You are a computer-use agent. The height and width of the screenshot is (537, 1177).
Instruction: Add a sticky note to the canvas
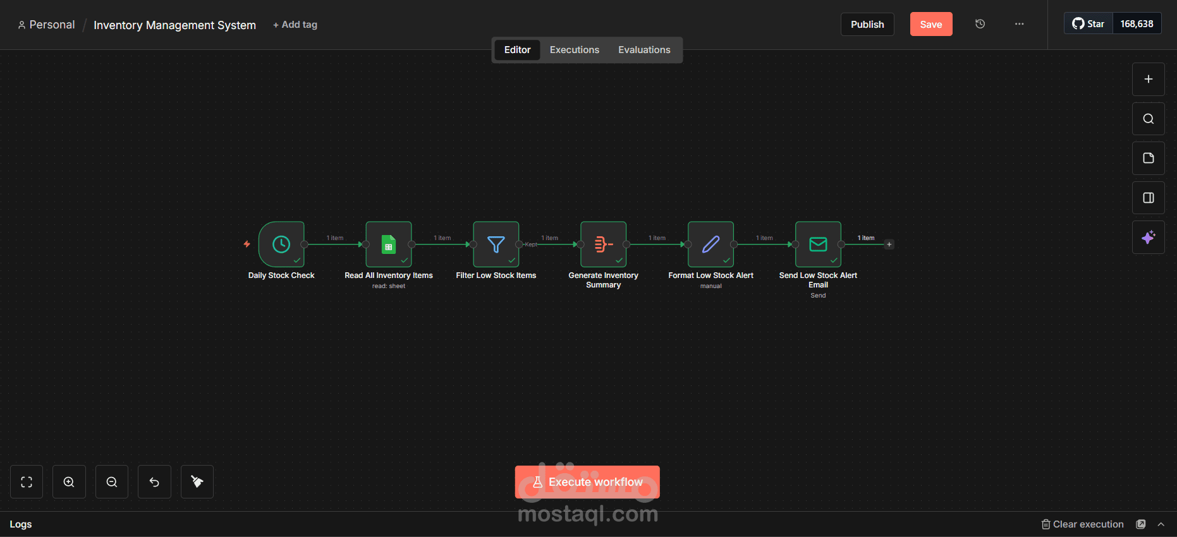point(1149,158)
